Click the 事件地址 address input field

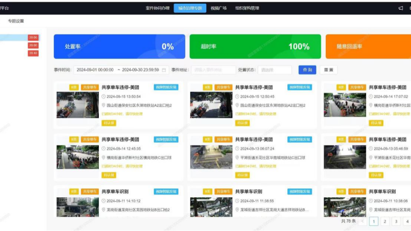(x=213, y=70)
